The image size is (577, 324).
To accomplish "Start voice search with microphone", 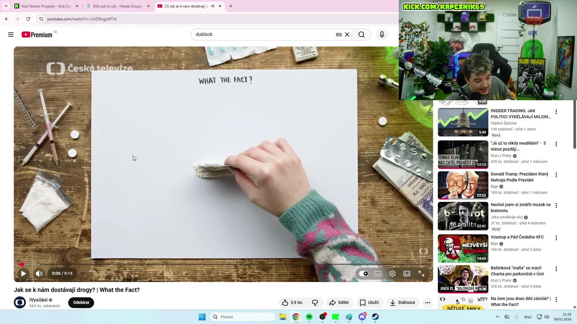I will coord(382,35).
